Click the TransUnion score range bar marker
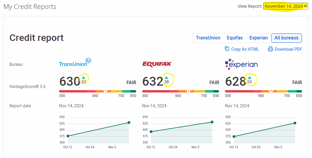This screenshot has width=312, height=158. coord(105,91)
